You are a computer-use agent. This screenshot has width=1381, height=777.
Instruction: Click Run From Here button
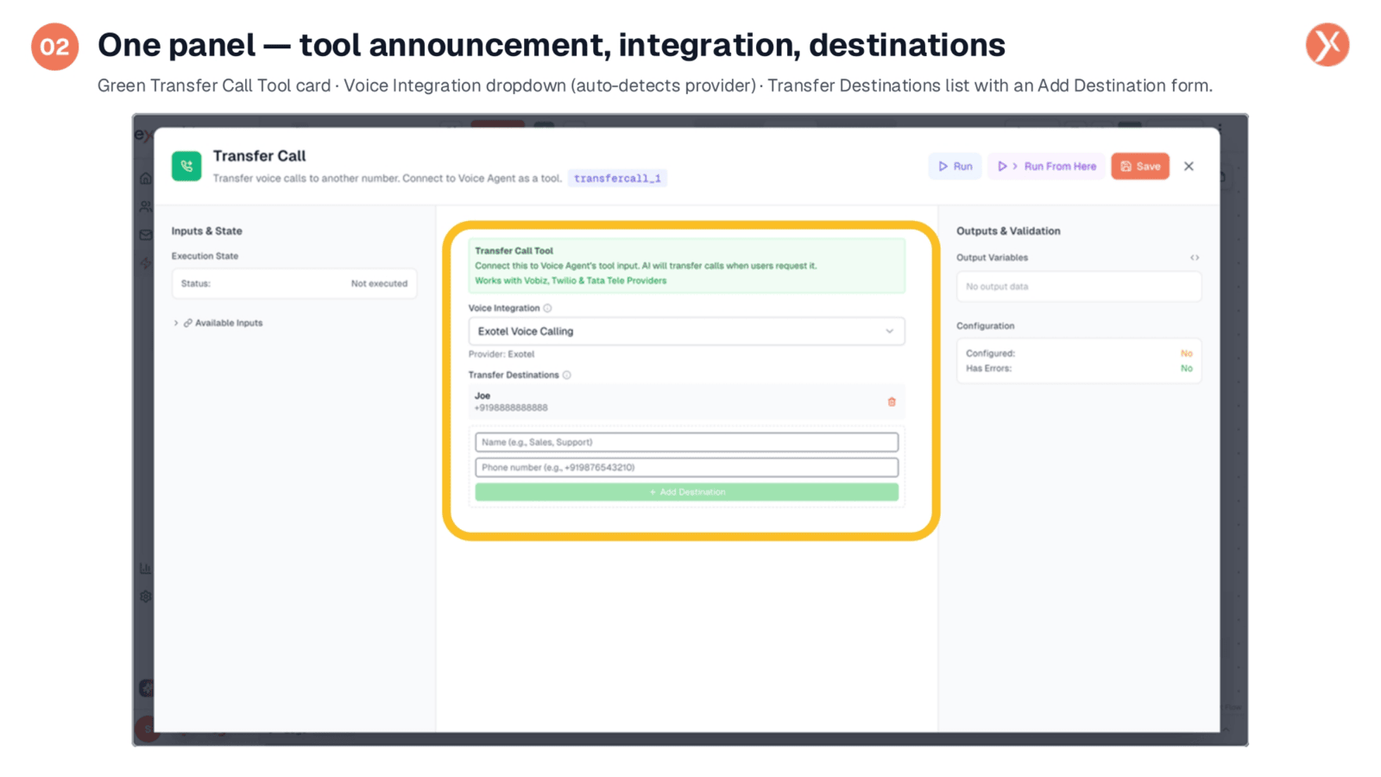pyautogui.click(x=1046, y=167)
